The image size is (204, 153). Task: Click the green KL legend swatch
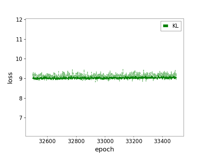[166, 26]
